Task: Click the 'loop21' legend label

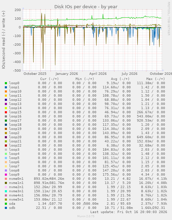Action: [x=15, y=141]
